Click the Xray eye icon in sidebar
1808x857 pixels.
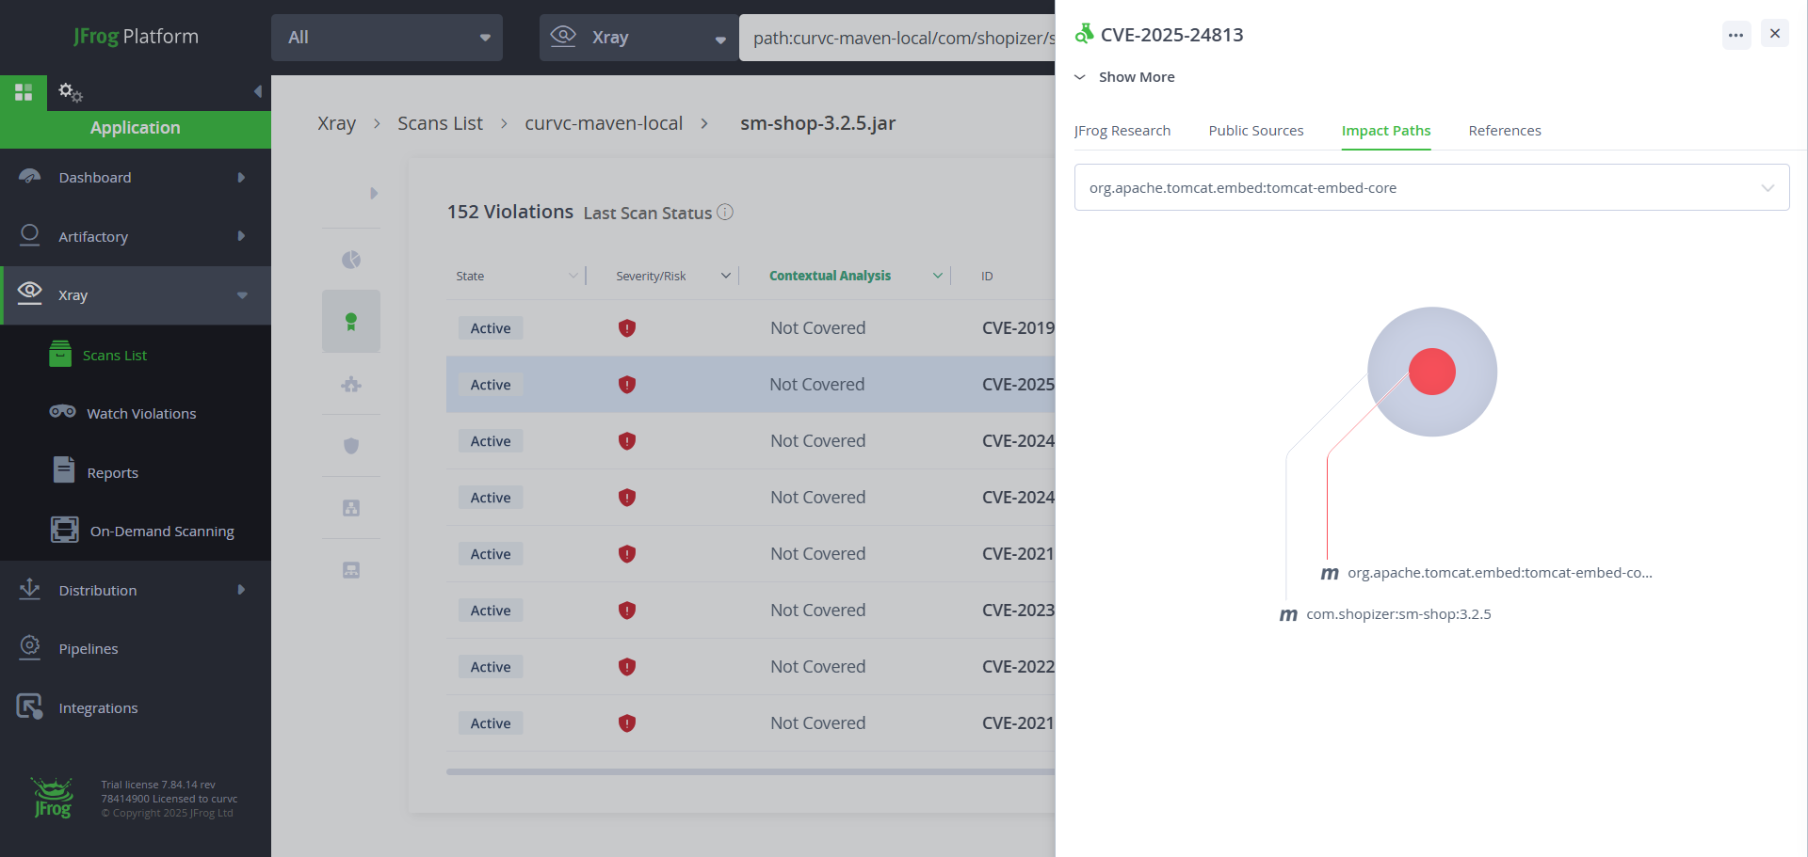30,294
